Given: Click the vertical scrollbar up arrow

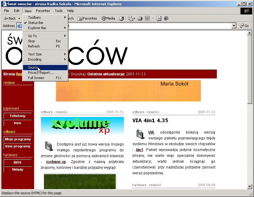Looking at the screenshot, I should pyautogui.click(x=250, y=33).
